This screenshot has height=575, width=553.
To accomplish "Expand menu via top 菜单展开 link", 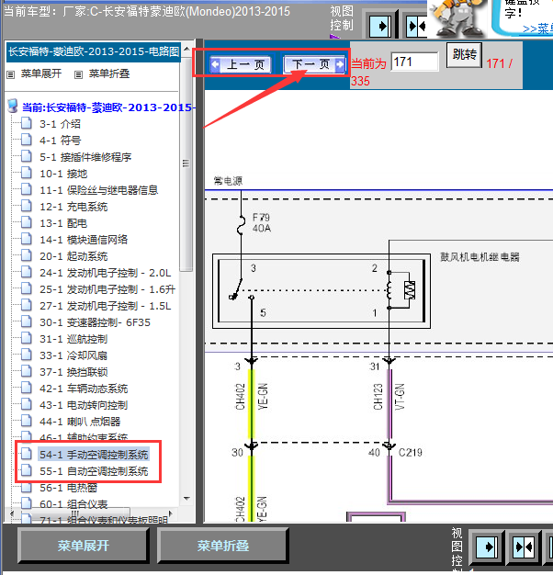I will pos(41,73).
